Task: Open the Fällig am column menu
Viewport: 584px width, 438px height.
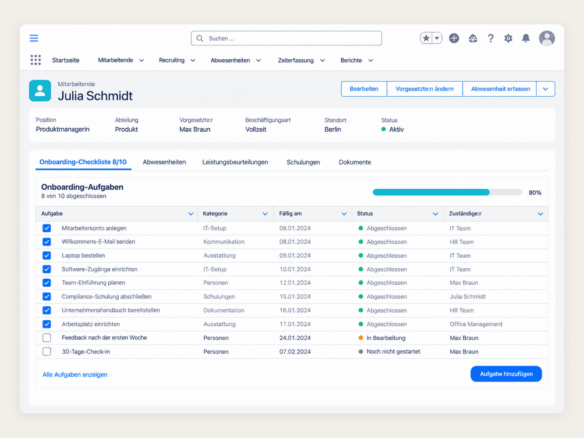Action: tap(344, 214)
